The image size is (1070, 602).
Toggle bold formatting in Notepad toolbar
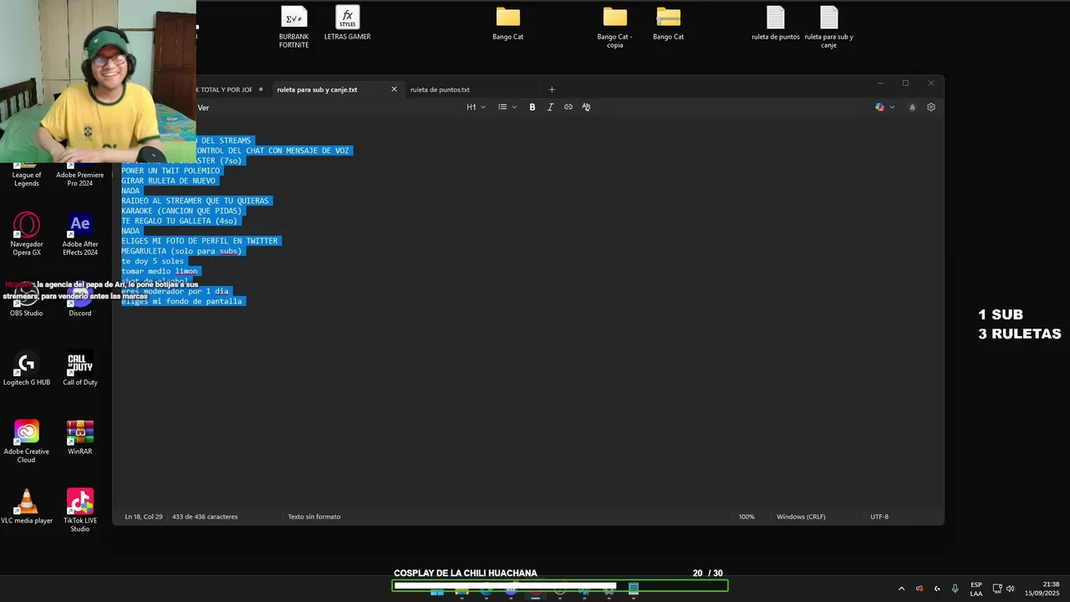[x=532, y=107]
